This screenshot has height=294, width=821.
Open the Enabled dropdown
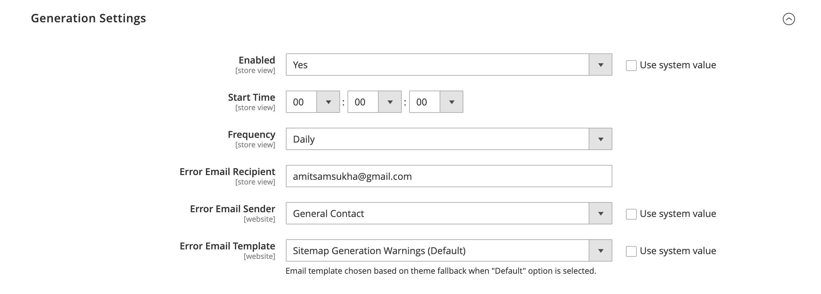437,65
